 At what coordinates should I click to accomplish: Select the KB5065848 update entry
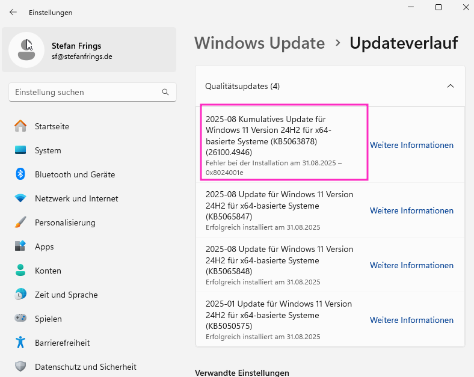pos(330,265)
